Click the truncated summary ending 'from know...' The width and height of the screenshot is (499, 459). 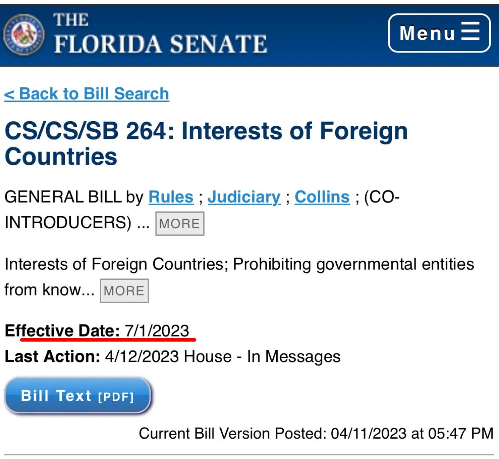(49, 290)
